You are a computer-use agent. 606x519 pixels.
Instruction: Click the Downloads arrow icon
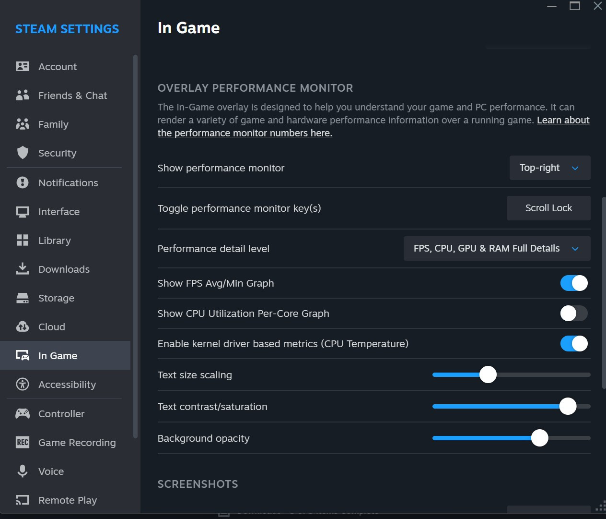point(23,269)
